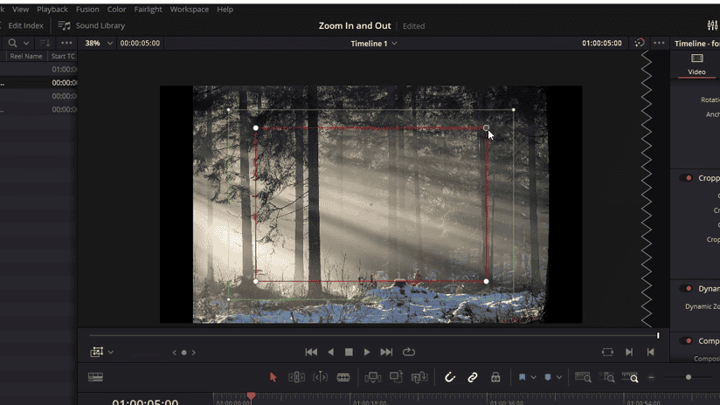Toggle timeline Snapping magnet
Viewport: 720px width, 405px height.
449,377
